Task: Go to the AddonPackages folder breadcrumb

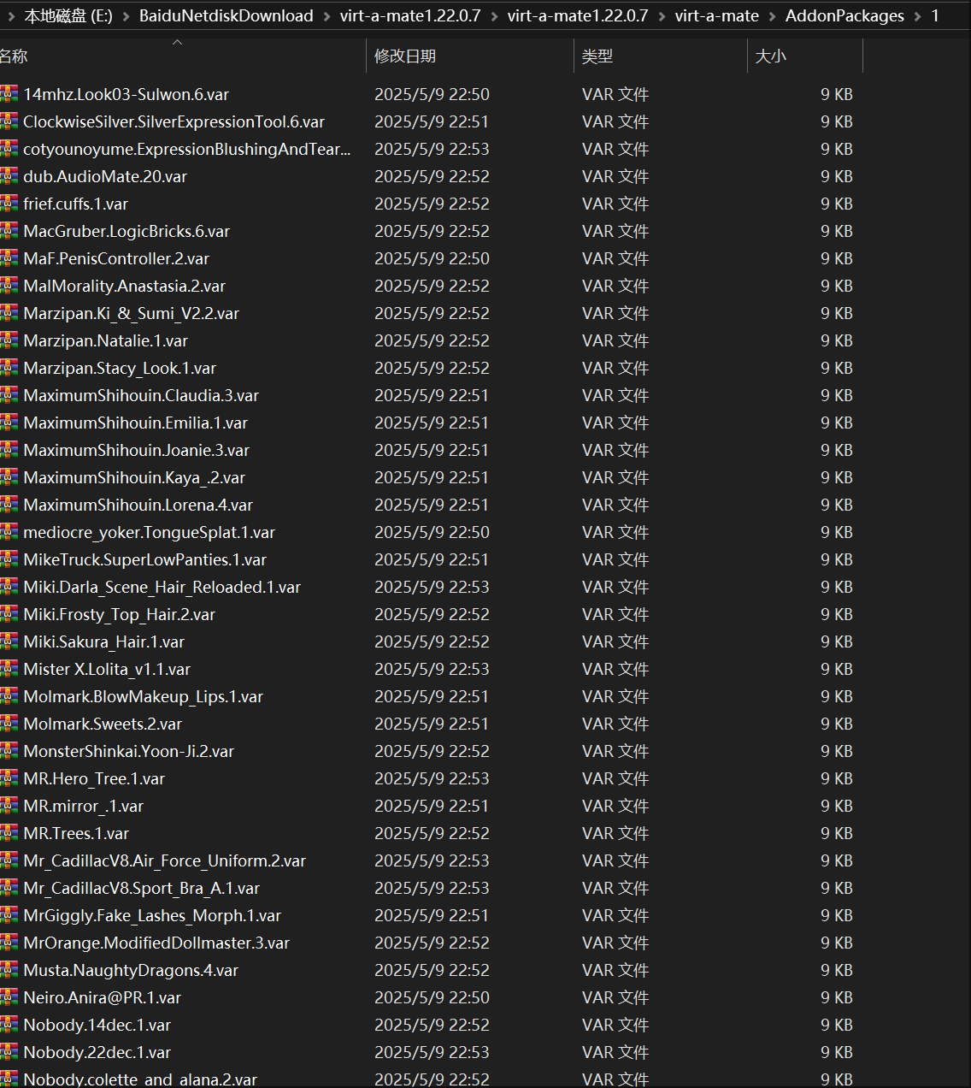Action: pyautogui.click(x=844, y=15)
